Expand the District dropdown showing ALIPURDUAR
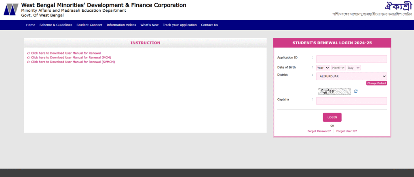 coord(351,76)
